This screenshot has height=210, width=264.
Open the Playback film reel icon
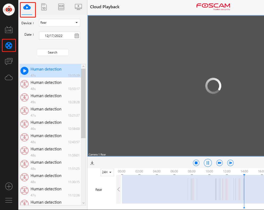9,46
